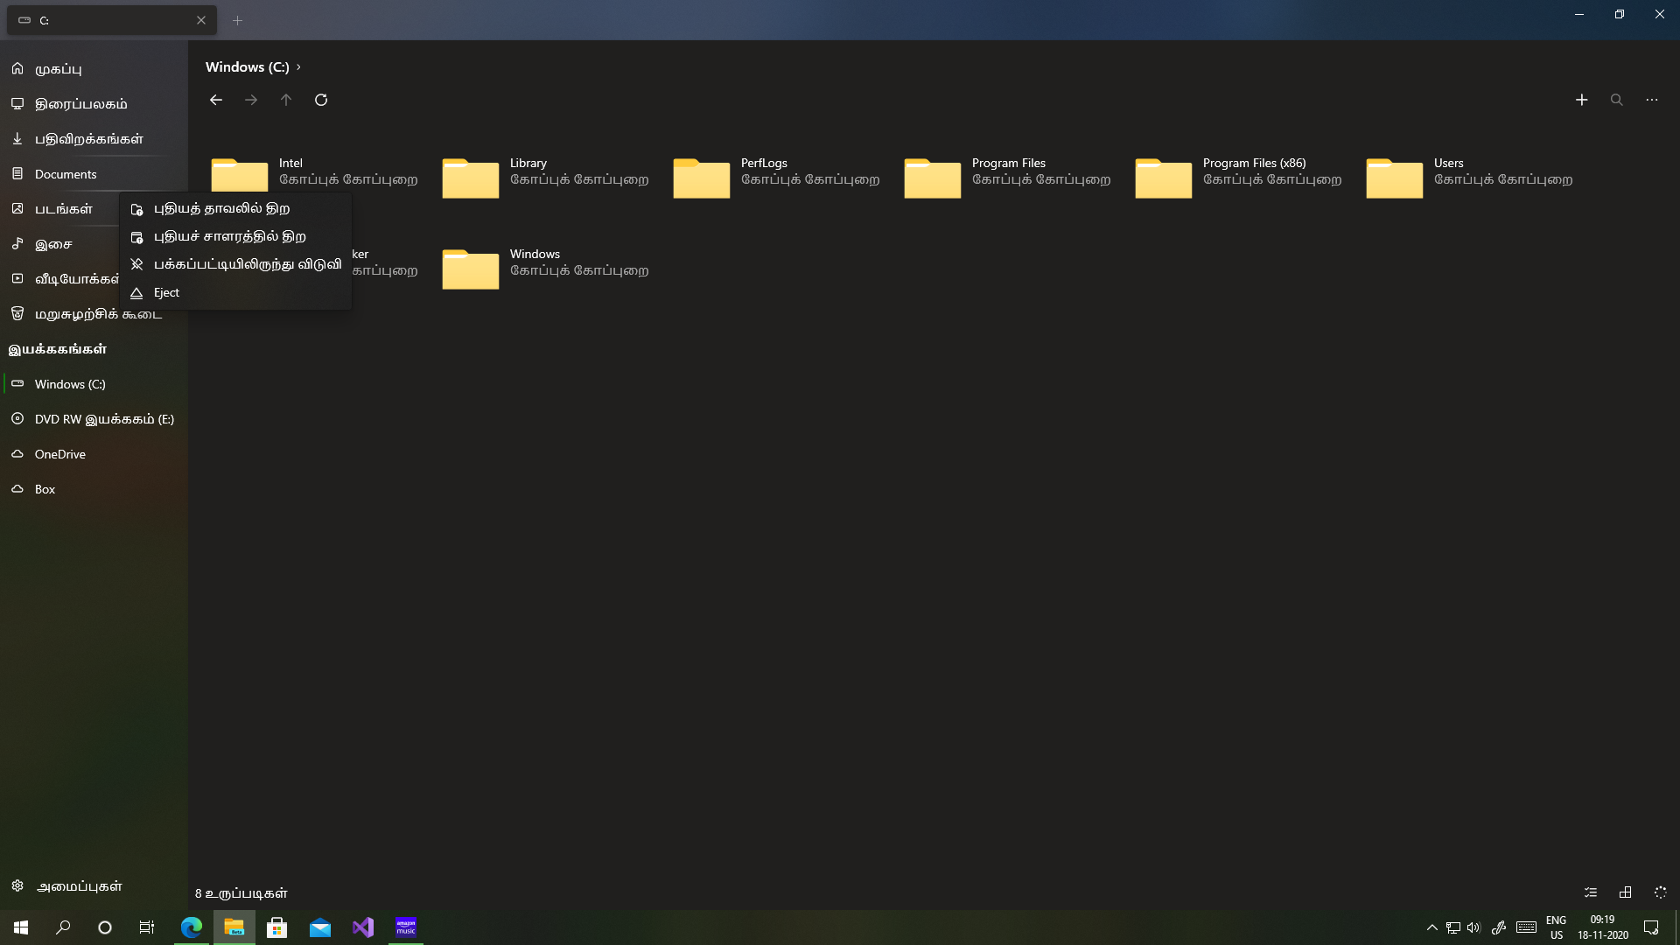
Task: Navigate up one folder level
Action: 286,100
